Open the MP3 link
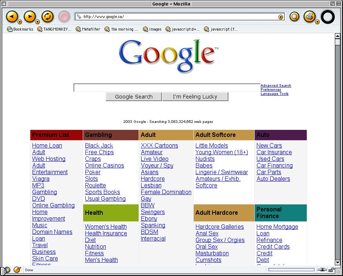The height and width of the screenshot is (276, 343). pyautogui.click(x=38, y=185)
